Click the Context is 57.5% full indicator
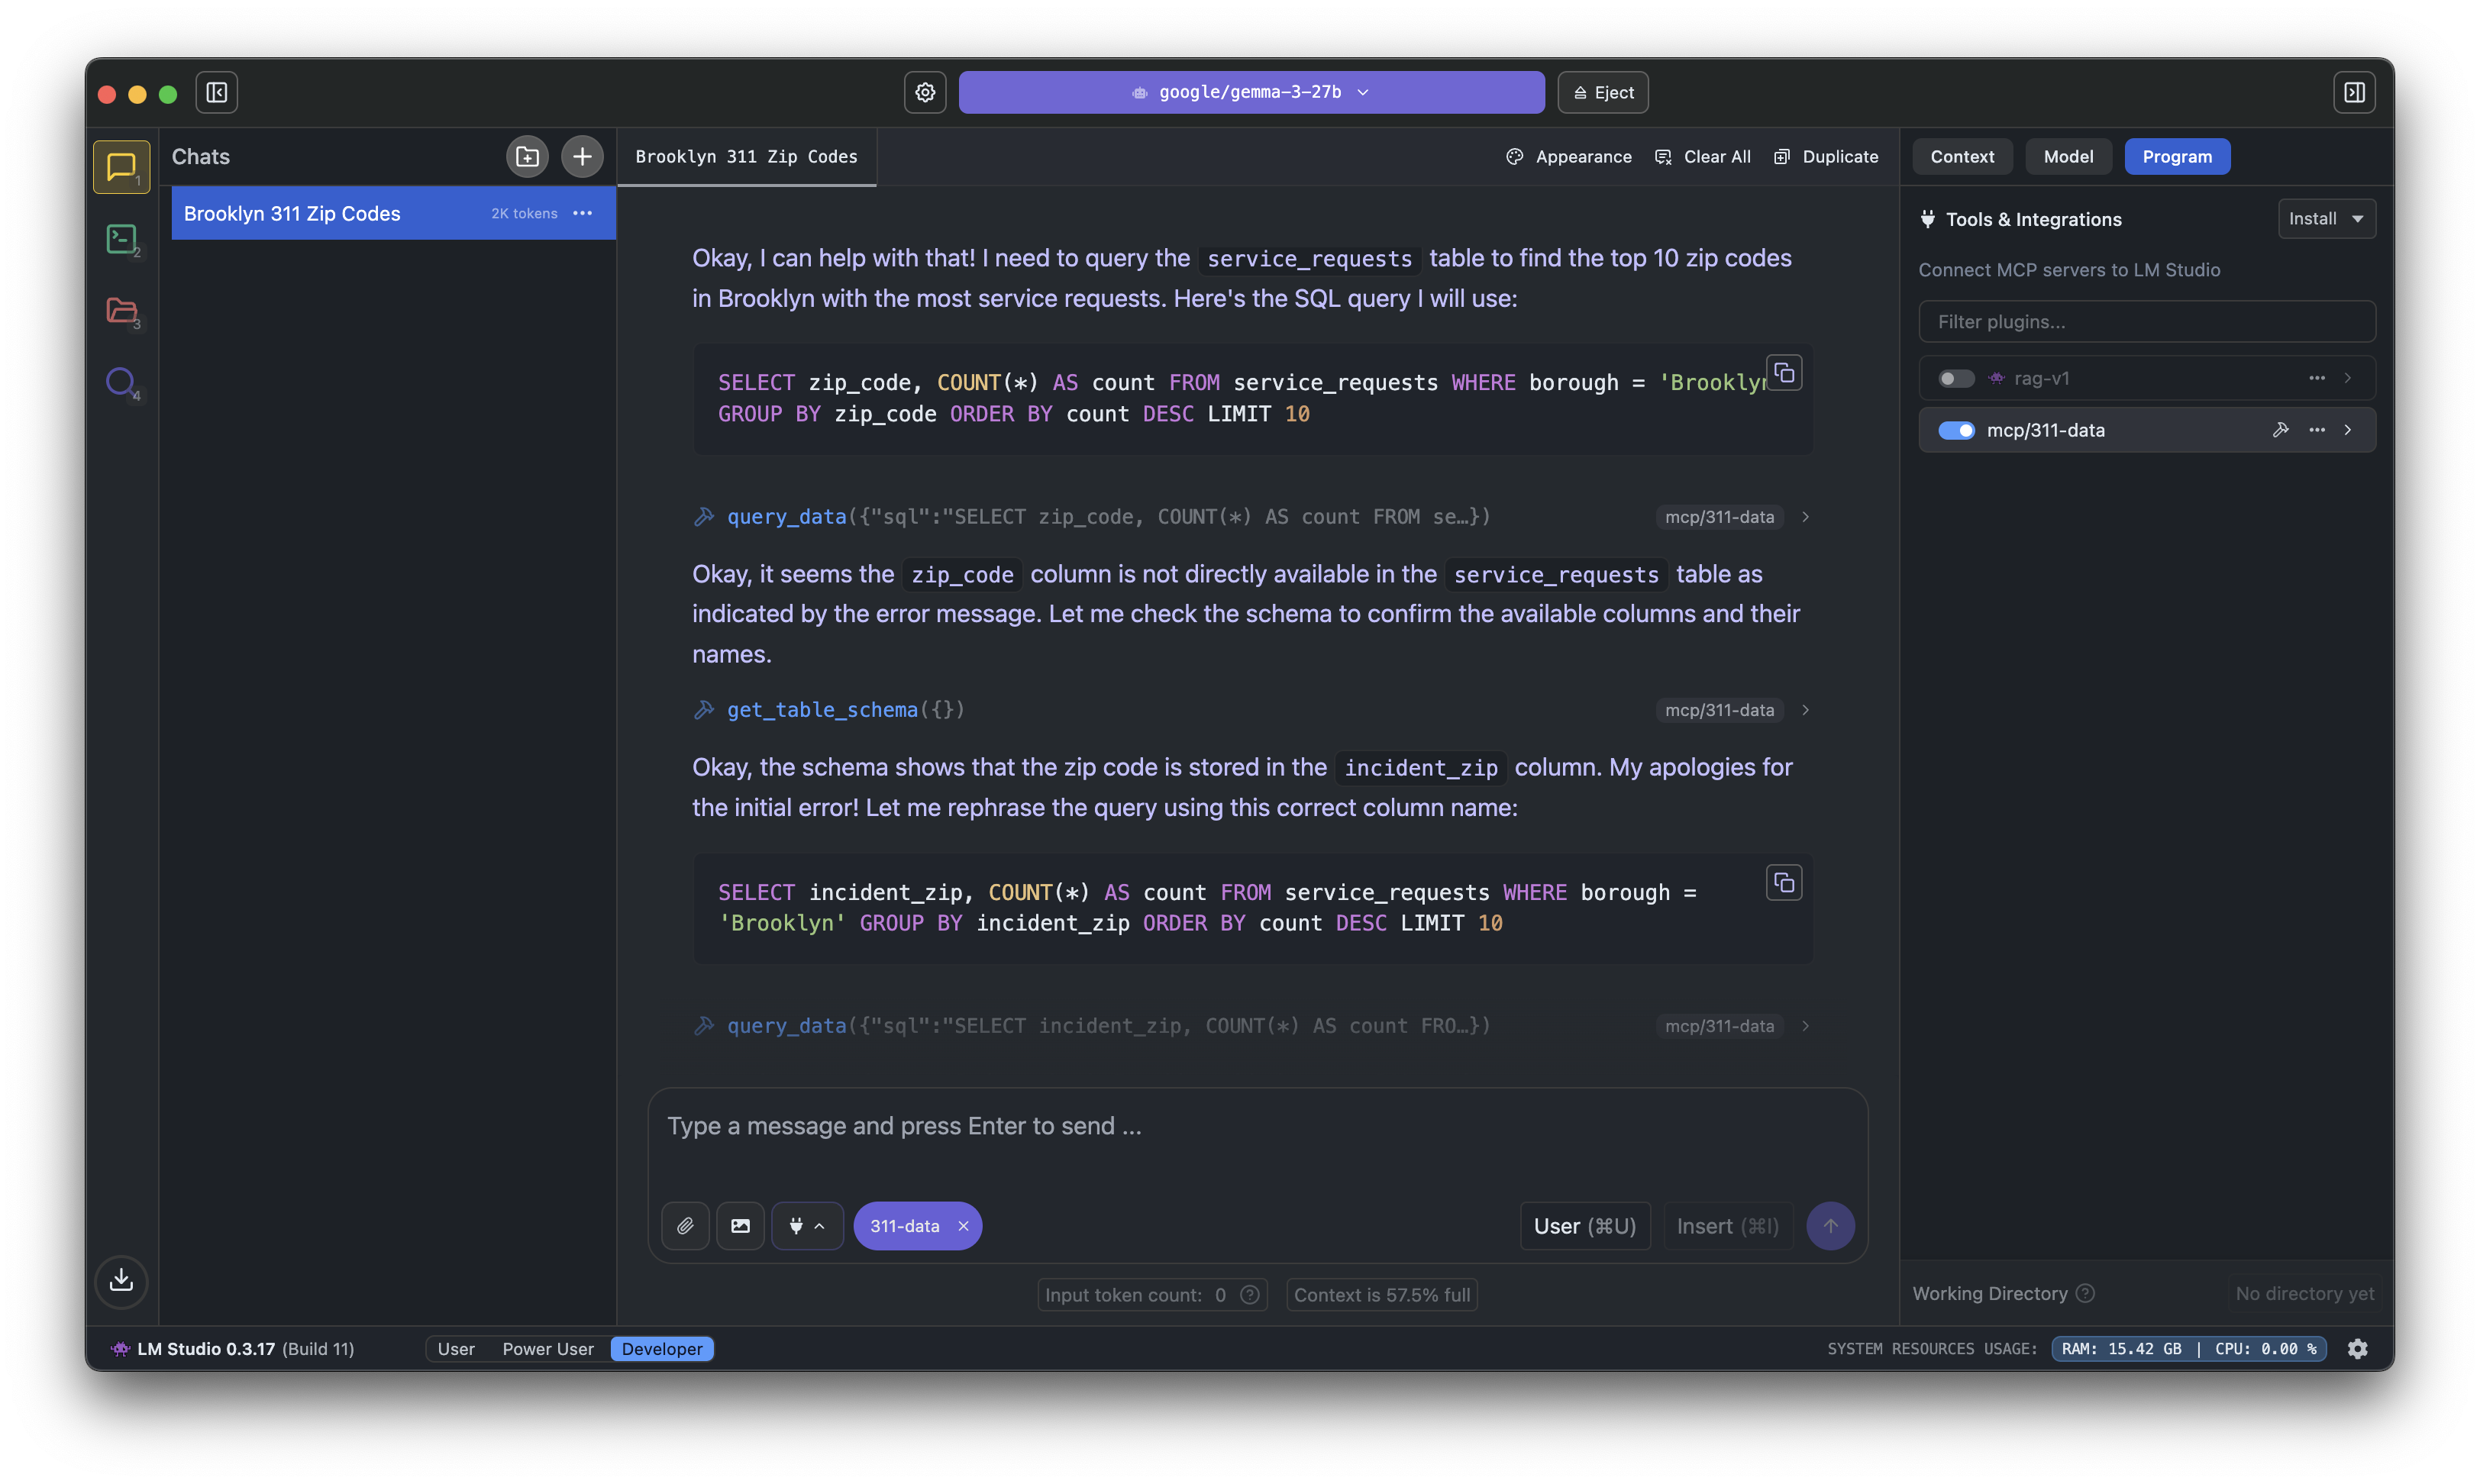 [1381, 1295]
